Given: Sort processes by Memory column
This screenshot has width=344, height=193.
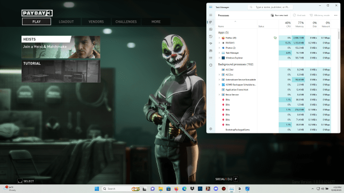Looking at the screenshot, I should click(298, 24).
